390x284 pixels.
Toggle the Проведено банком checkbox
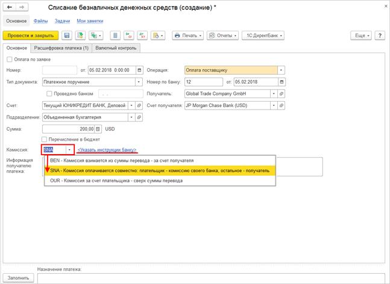click(49, 94)
